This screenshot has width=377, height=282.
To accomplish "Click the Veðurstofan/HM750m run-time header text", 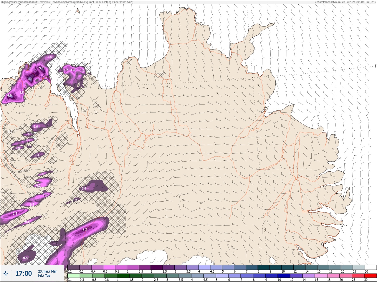I will pos(345,2).
